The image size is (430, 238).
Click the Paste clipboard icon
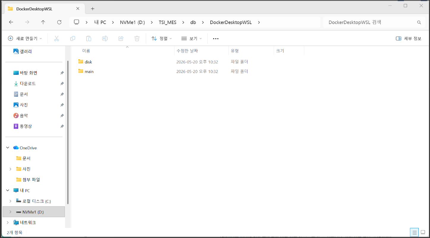[89, 39]
